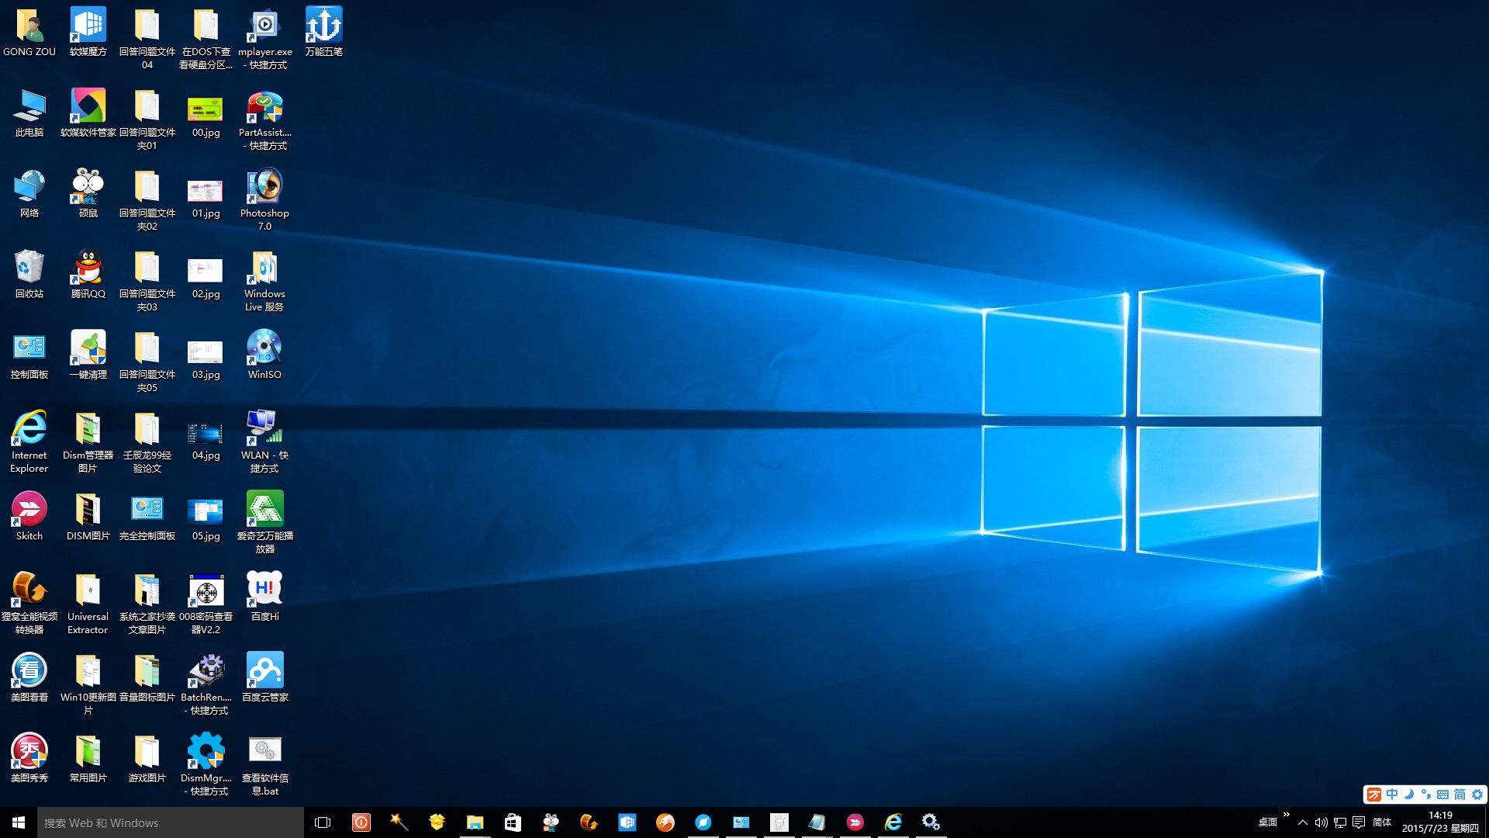Screen dimensions: 1489x838
Task: Toggle 简体 simplified character mode in tray
Action: pos(1459,795)
